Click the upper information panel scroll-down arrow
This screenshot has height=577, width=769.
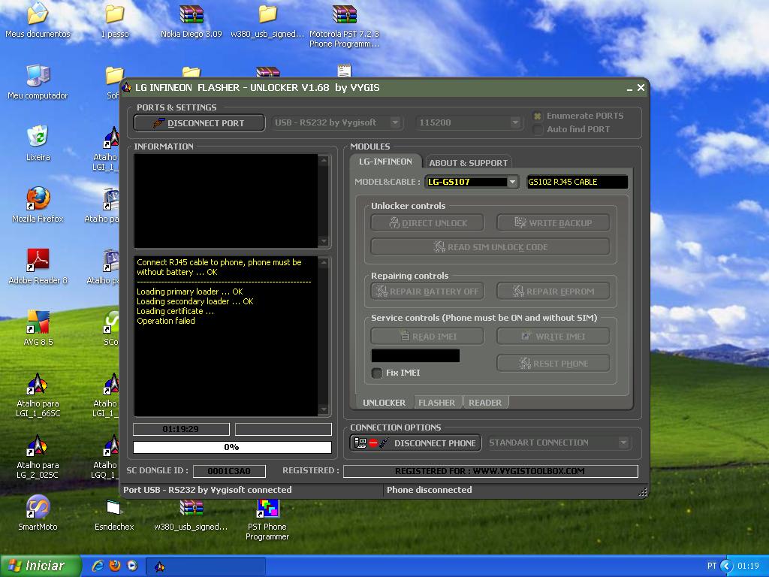pos(323,241)
